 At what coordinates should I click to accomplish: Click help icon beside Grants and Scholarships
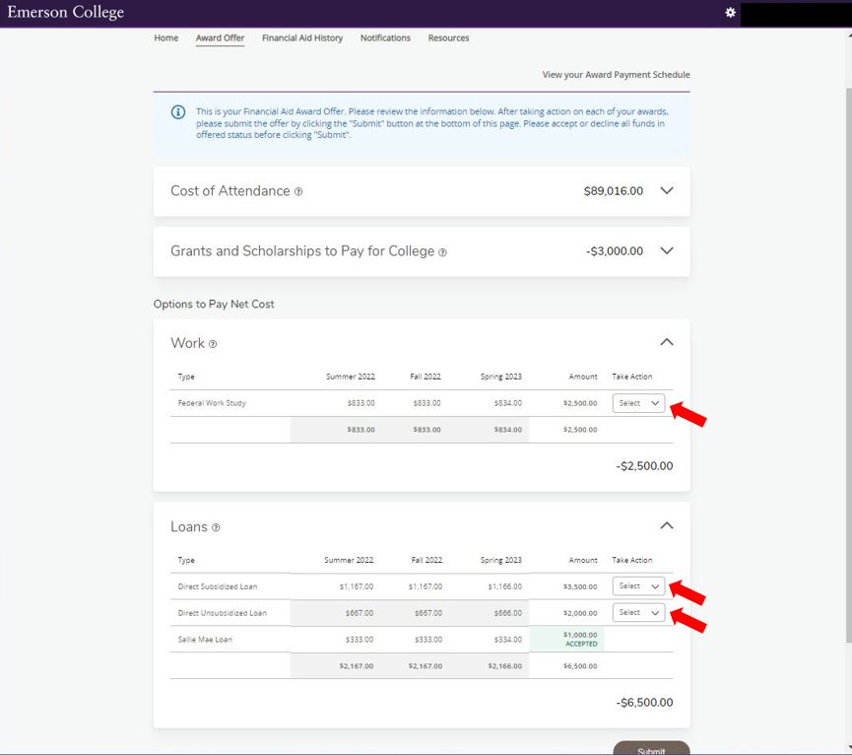pos(442,252)
